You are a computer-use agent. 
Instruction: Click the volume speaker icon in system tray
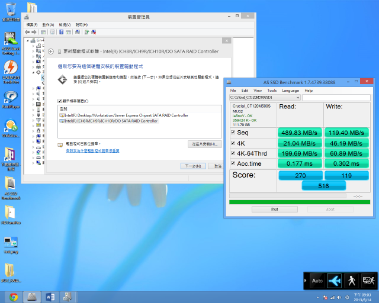coord(339,298)
